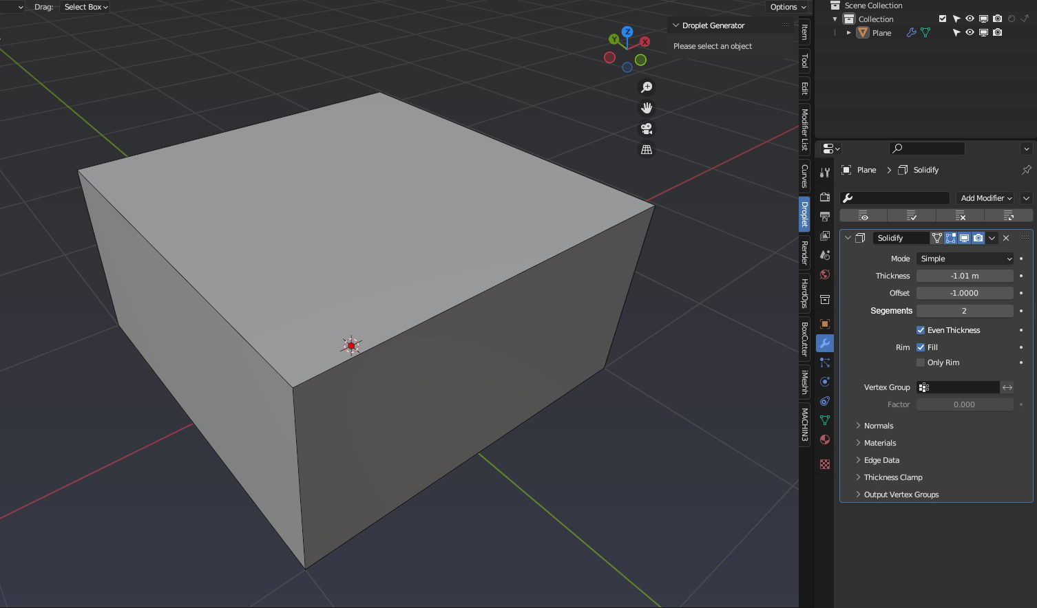Toggle Even Thickness checkbox
Viewport: 1037px width, 608px height.
click(921, 330)
